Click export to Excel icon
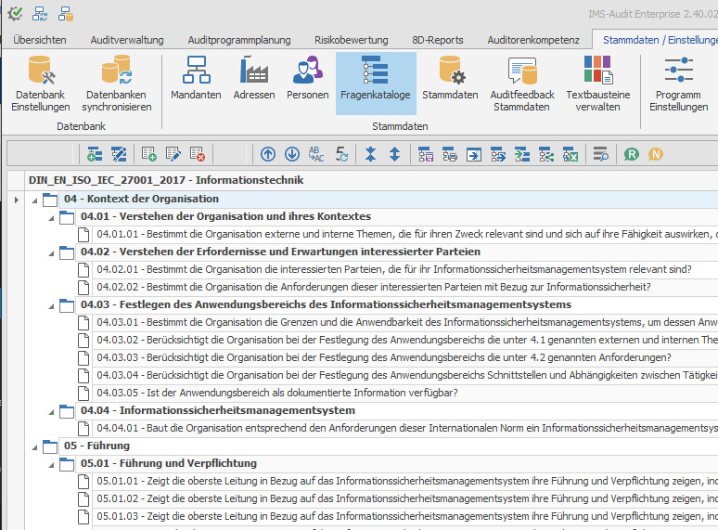Screen dimensions: 718x530 pos(571,154)
